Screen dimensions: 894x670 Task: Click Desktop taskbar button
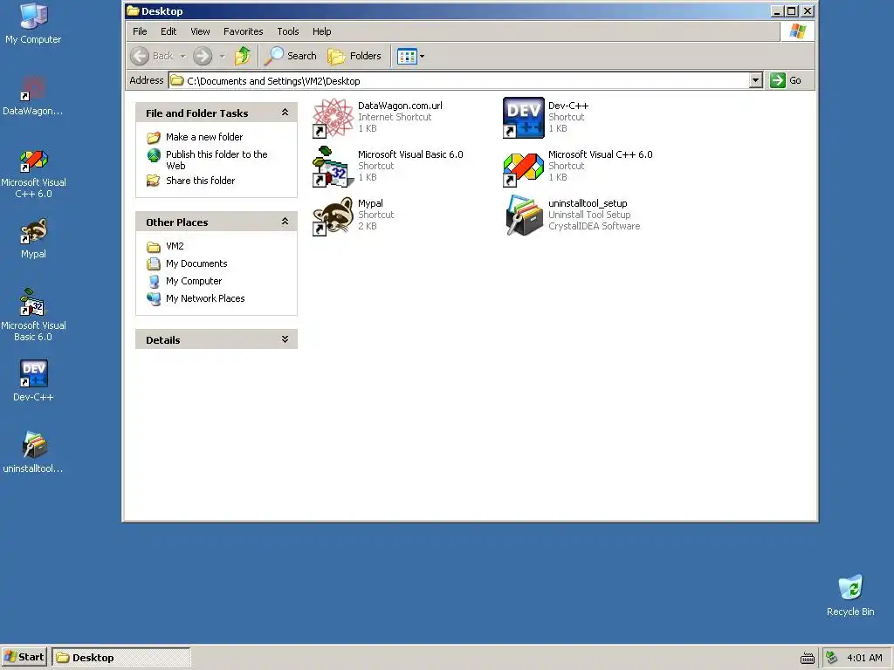(120, 658)
